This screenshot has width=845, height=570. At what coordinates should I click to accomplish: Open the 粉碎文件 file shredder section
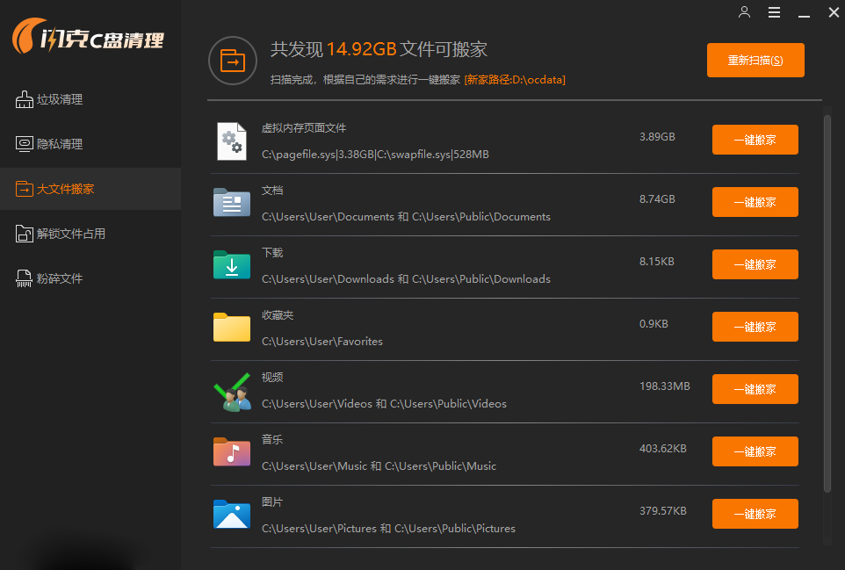pos(60,278)
